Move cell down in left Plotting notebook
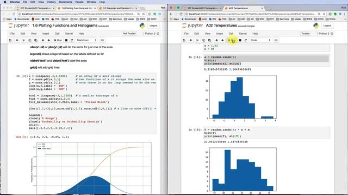This screenshot has height=195, width=348. [x=48, y=40]
